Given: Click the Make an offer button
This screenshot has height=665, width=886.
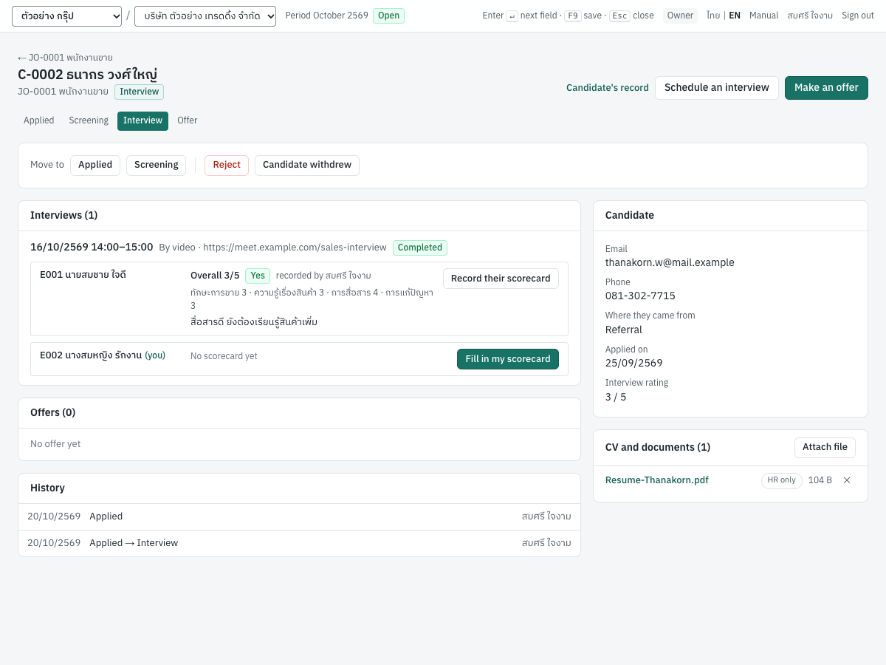Looking at the screenshot, I should tap(826, 88).
